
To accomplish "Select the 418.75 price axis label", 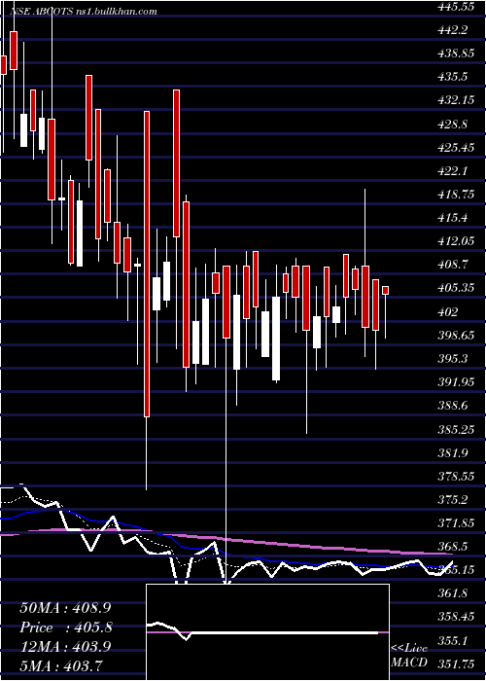I will click(454, 195).
